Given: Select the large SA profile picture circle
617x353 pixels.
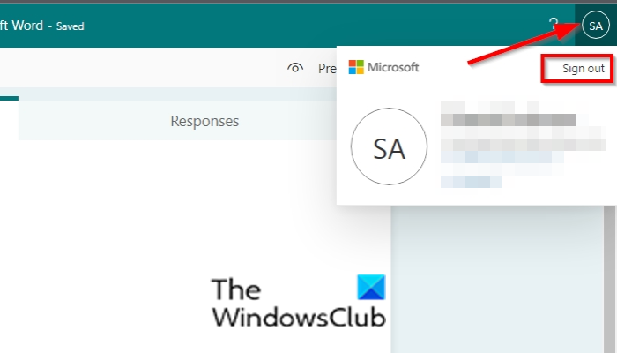Looking at the screenshot, I should [389, 146].
